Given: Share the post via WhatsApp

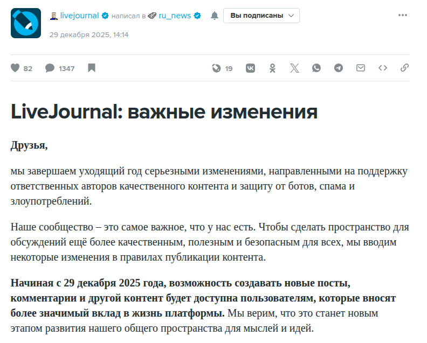Looking at the screenshot, I should 316,68.
